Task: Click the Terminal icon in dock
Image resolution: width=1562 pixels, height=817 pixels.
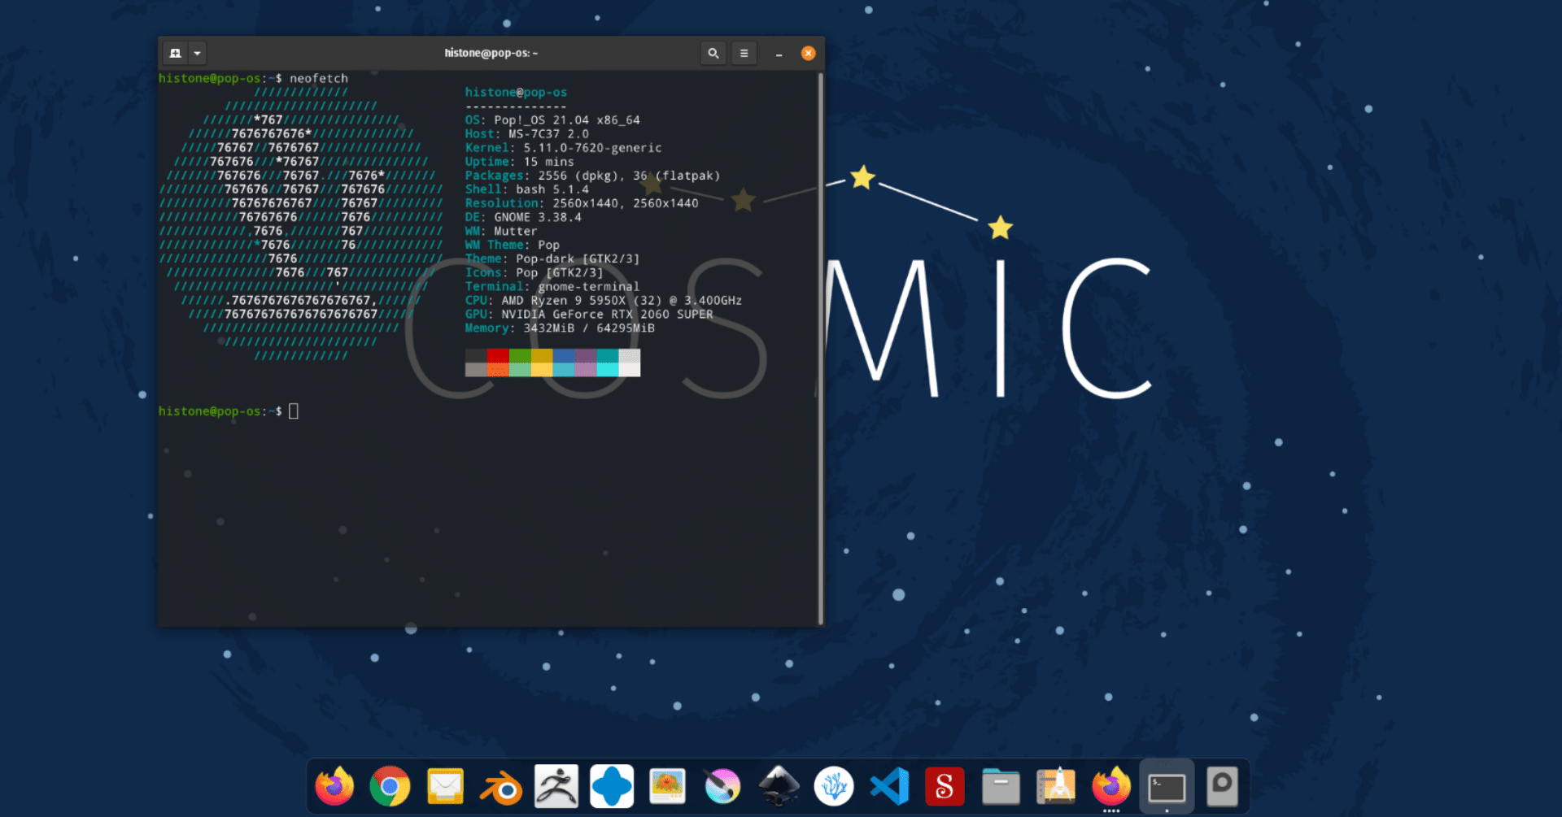Action: (1167, 786)
